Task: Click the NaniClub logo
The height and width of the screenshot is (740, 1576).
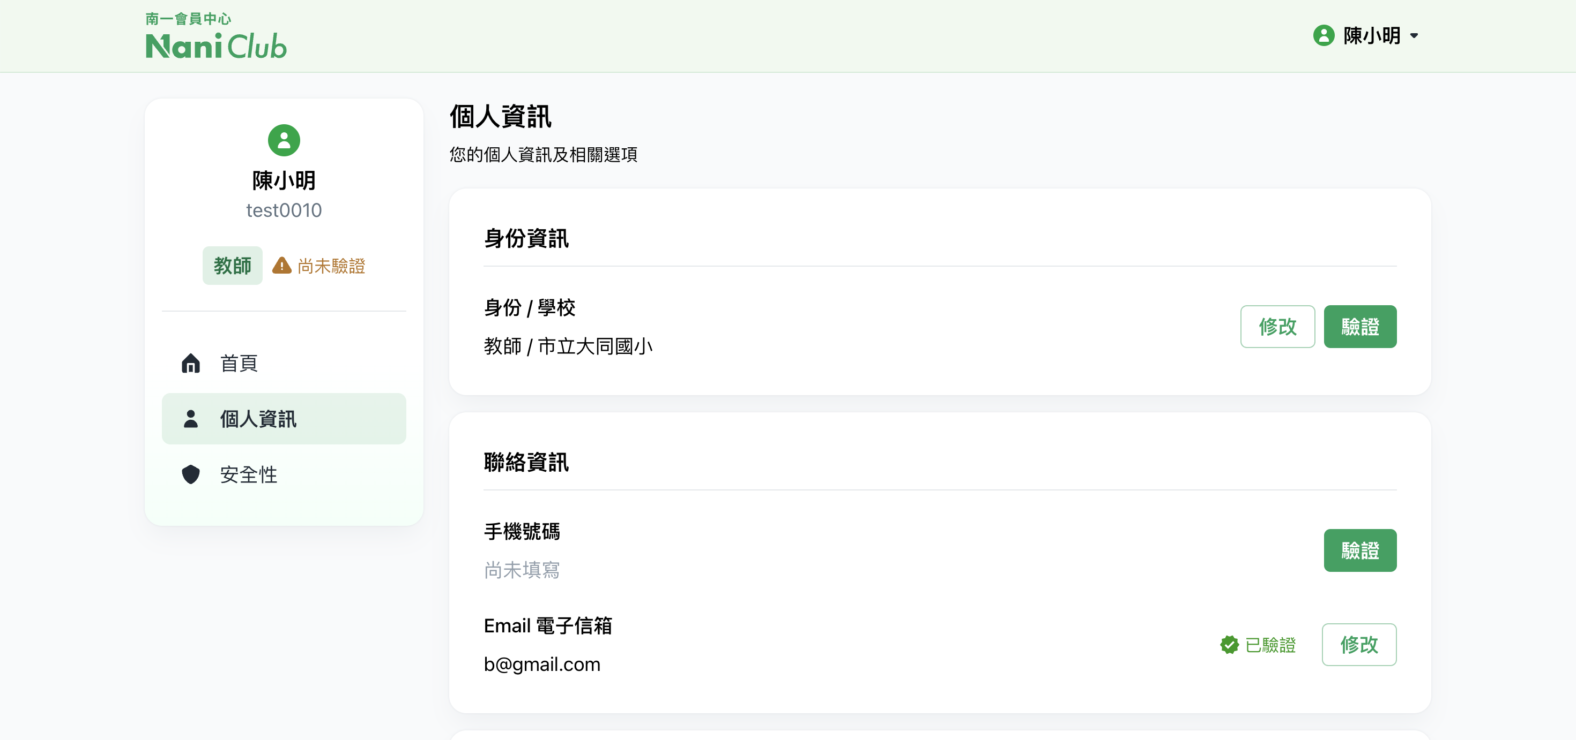Action: (216, 46)
